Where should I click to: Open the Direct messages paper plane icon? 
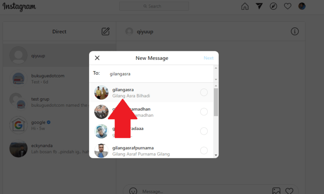coord(259,6)
